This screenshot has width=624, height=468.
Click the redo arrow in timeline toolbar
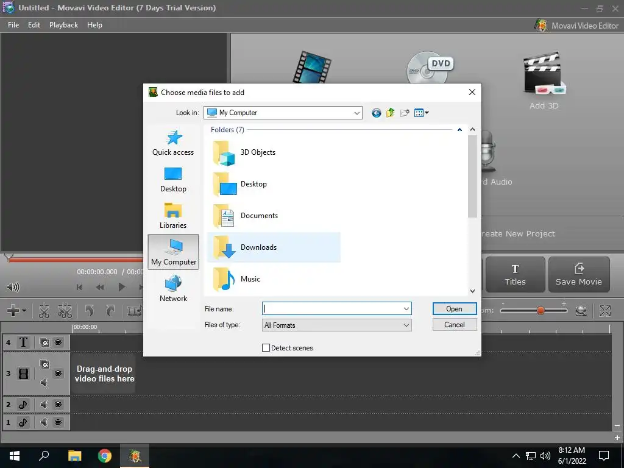[110, 310]
